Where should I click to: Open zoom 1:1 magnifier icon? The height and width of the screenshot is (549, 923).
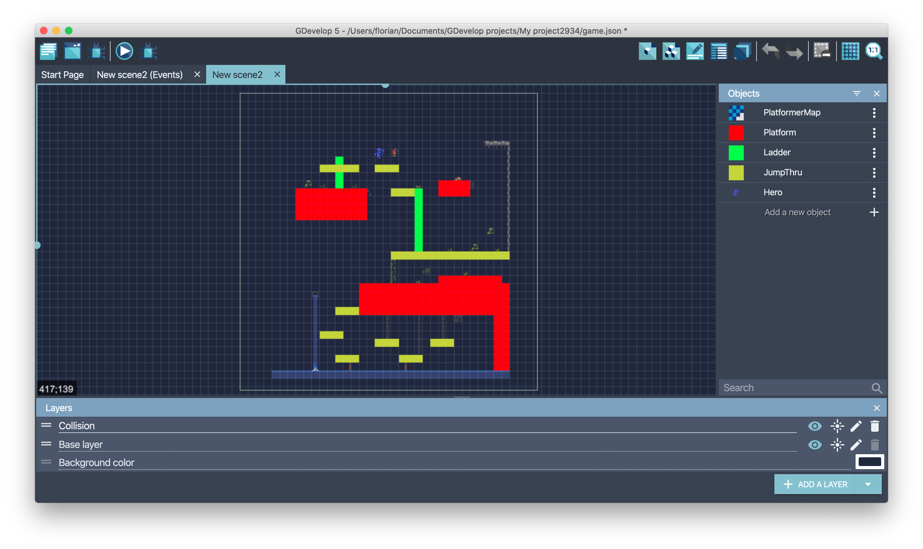874,51
